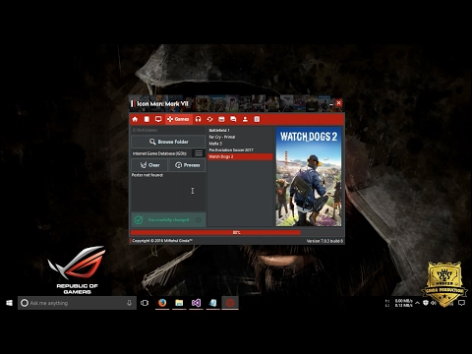This screenshot has height=354, width=472.
Task: Select Watch Dogs 2 highlighted row
Action: pyautogui.click(x=241, y=156)
